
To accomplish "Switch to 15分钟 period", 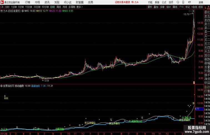I will (29, 7).
